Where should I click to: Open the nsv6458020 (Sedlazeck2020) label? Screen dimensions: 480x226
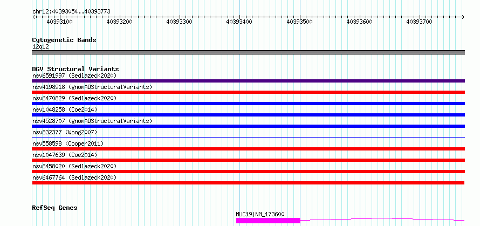(x=74, y=166)
